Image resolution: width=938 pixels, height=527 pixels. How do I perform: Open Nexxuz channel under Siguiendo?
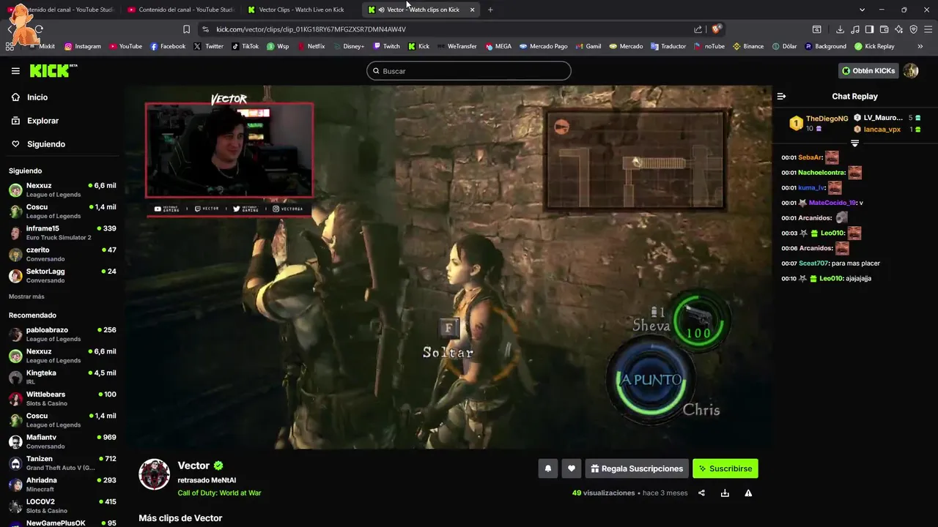point(62,190)
